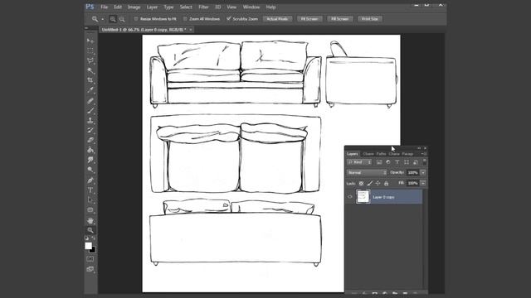Select the Healing Brush tool
This screenshot has height=298, width=531.
(x=90, y=101)
